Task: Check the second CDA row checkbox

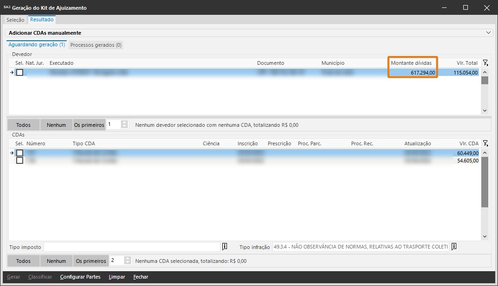Action: tap(19, 161)
